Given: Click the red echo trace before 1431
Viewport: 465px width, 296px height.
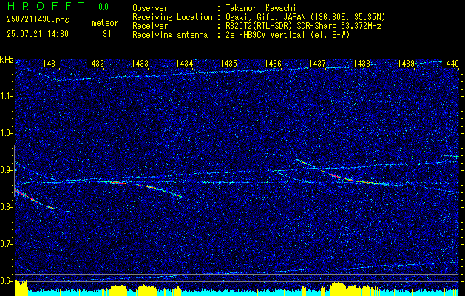Looking at the screenshot, I should (x=34, y=198).
